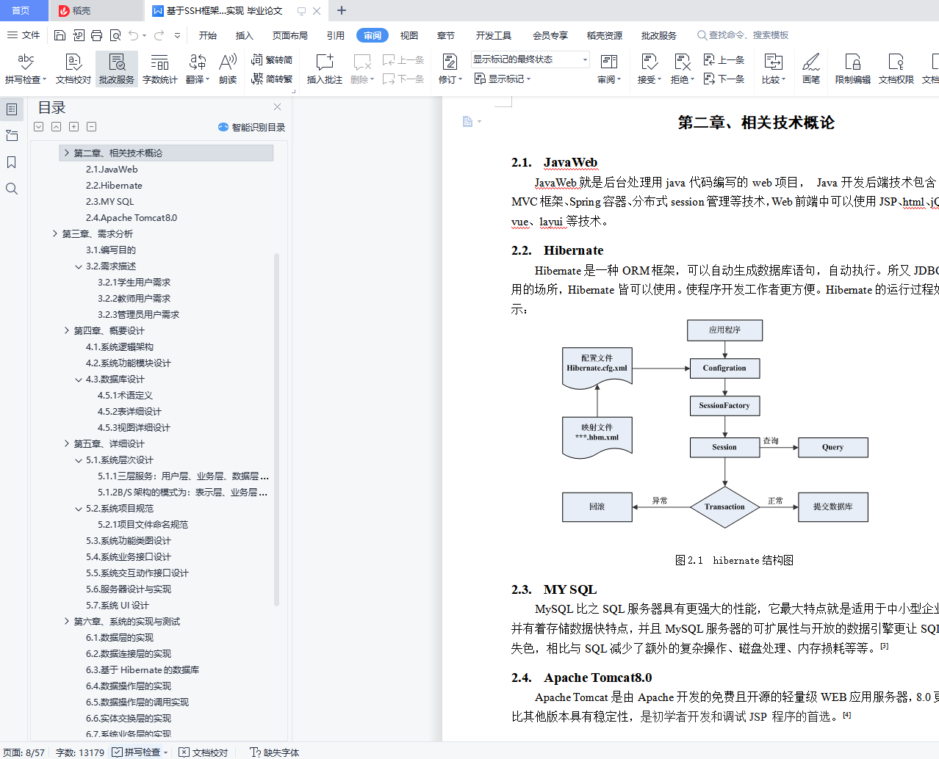The width and height of the screenshot is (939, 759).
Task: Click the smart TOC recognition (智能识别目录) button
Action: click(251, 127)
